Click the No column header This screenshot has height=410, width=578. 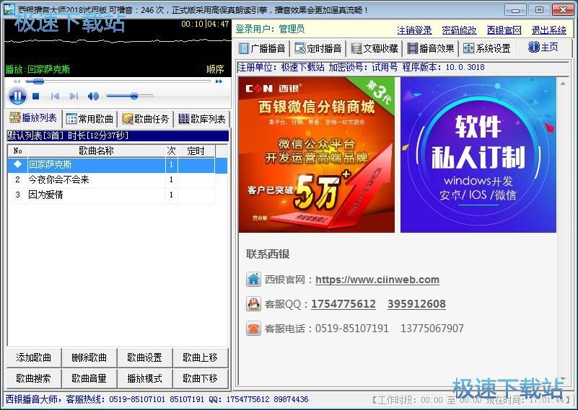click(x=18, y=151)
